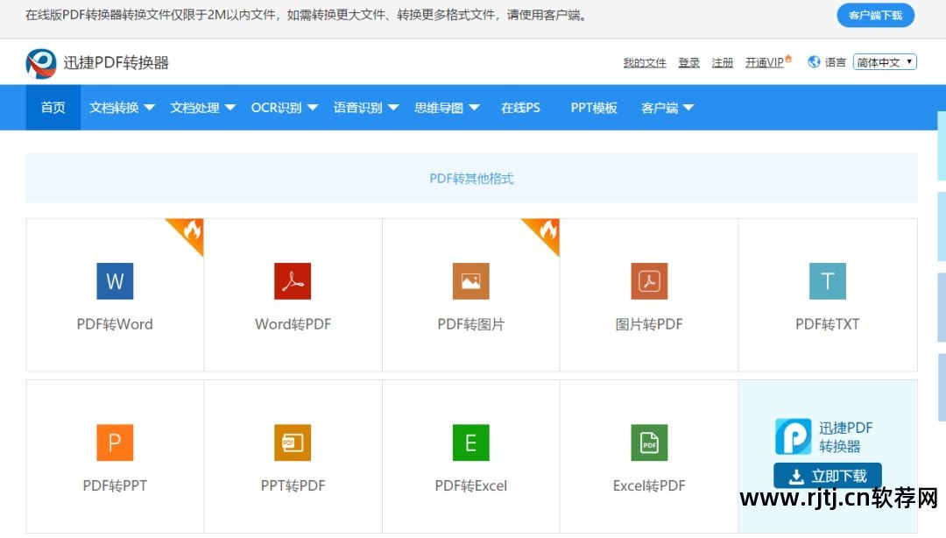
Task: Select the PDF转TXT conversion tool
Action: pos(826,294)
